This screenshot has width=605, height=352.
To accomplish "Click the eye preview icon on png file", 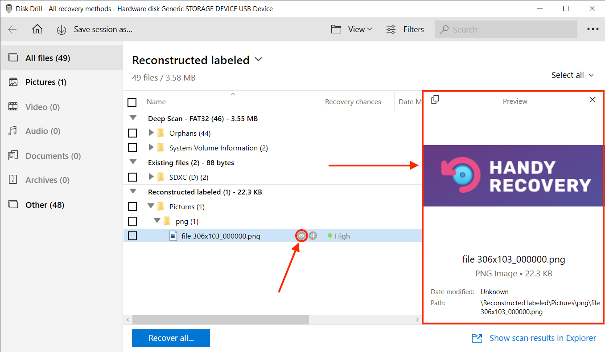I will click(x=302, y=236).
